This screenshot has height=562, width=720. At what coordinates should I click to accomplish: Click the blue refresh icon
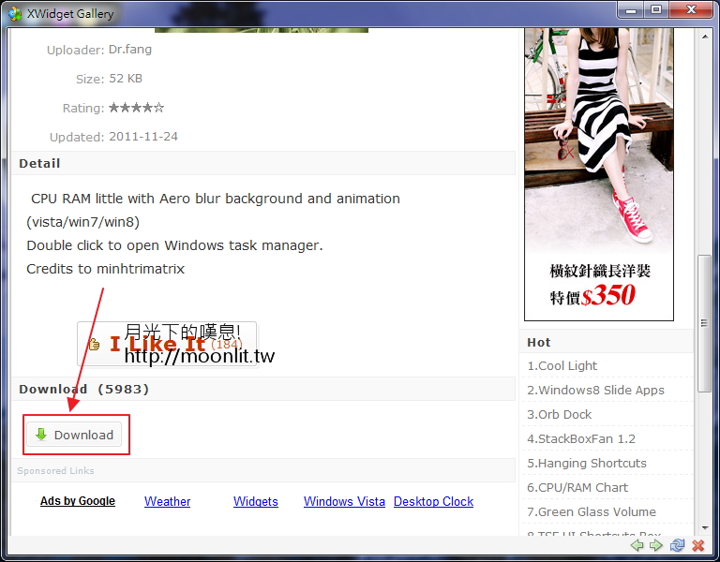coord(677,545)
